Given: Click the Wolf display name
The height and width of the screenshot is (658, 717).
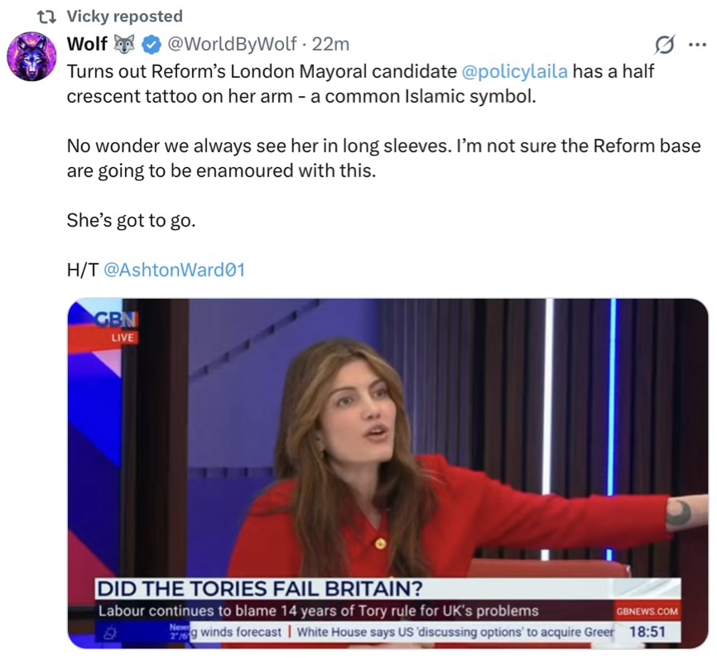Looking at the screenshot, I should [x=87, y=44].
